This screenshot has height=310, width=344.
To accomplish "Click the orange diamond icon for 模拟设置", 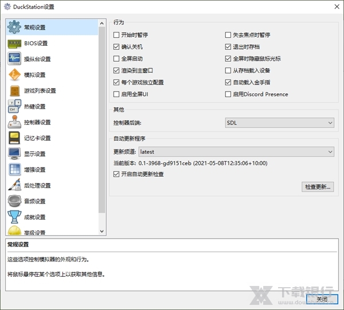I will [x=14, y=75].
